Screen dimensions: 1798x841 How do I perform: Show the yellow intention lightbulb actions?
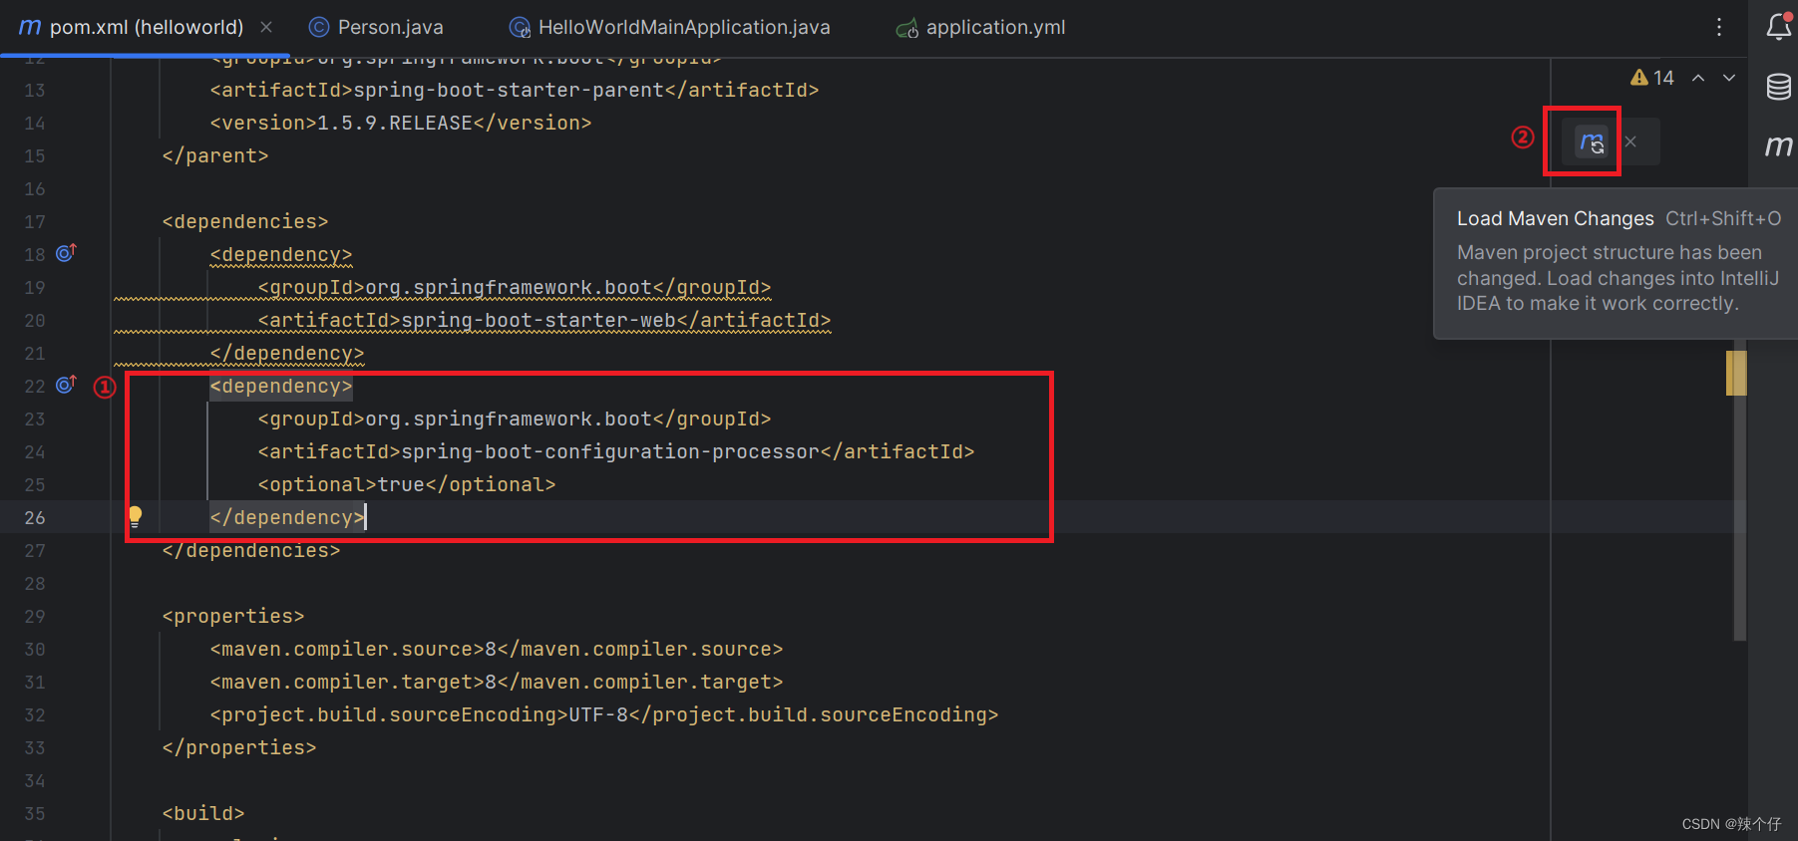tap(136, 515)
